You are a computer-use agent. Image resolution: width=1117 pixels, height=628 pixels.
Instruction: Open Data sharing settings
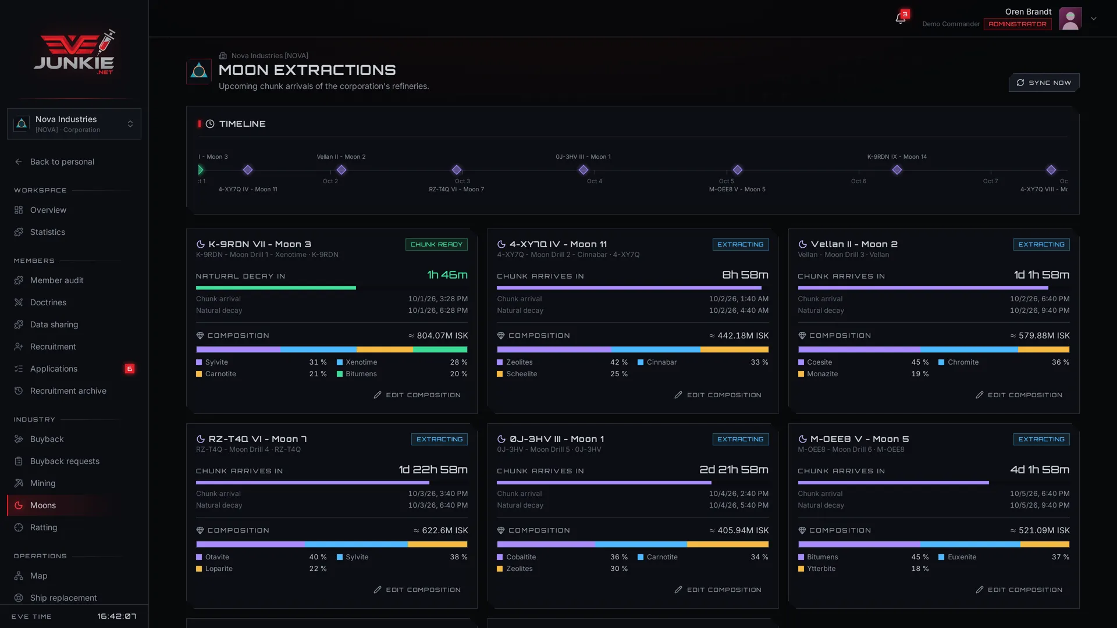[x=74, y=324]
